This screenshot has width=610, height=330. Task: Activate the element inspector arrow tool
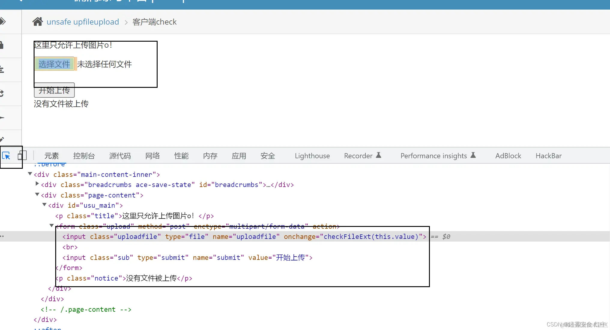[x=6, y=156]
